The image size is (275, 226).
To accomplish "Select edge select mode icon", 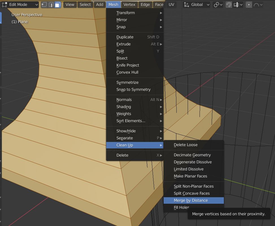I will [51, 5].
